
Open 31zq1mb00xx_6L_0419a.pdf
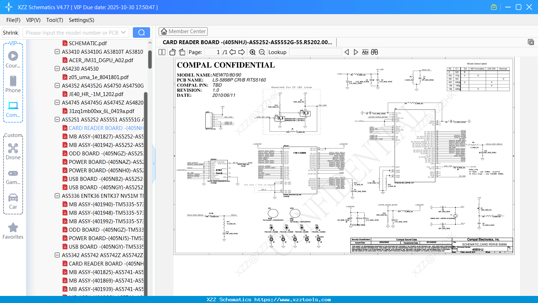(101, 111)
